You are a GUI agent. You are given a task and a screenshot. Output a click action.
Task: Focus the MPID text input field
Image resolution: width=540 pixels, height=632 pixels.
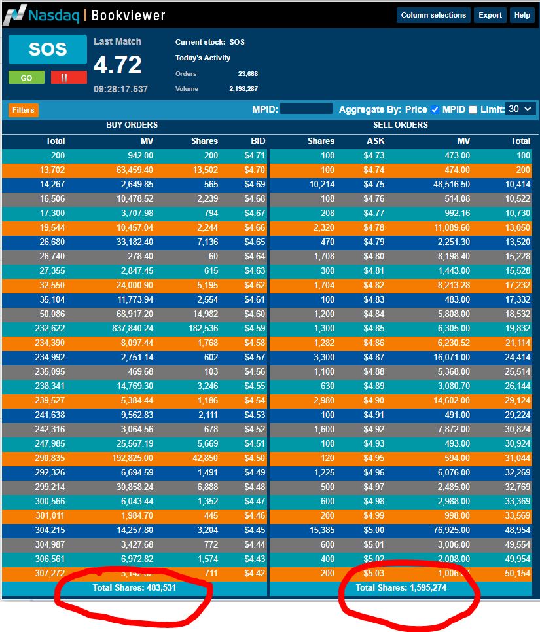coord(306,109)
